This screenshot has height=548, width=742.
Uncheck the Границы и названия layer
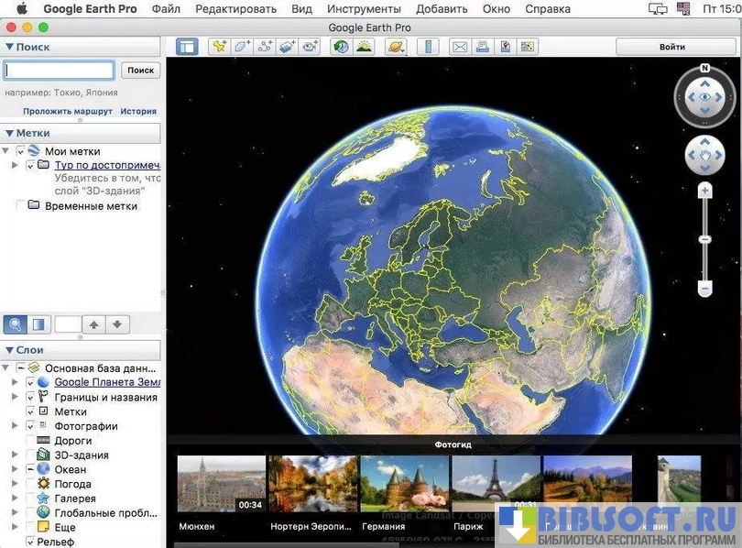30,397
